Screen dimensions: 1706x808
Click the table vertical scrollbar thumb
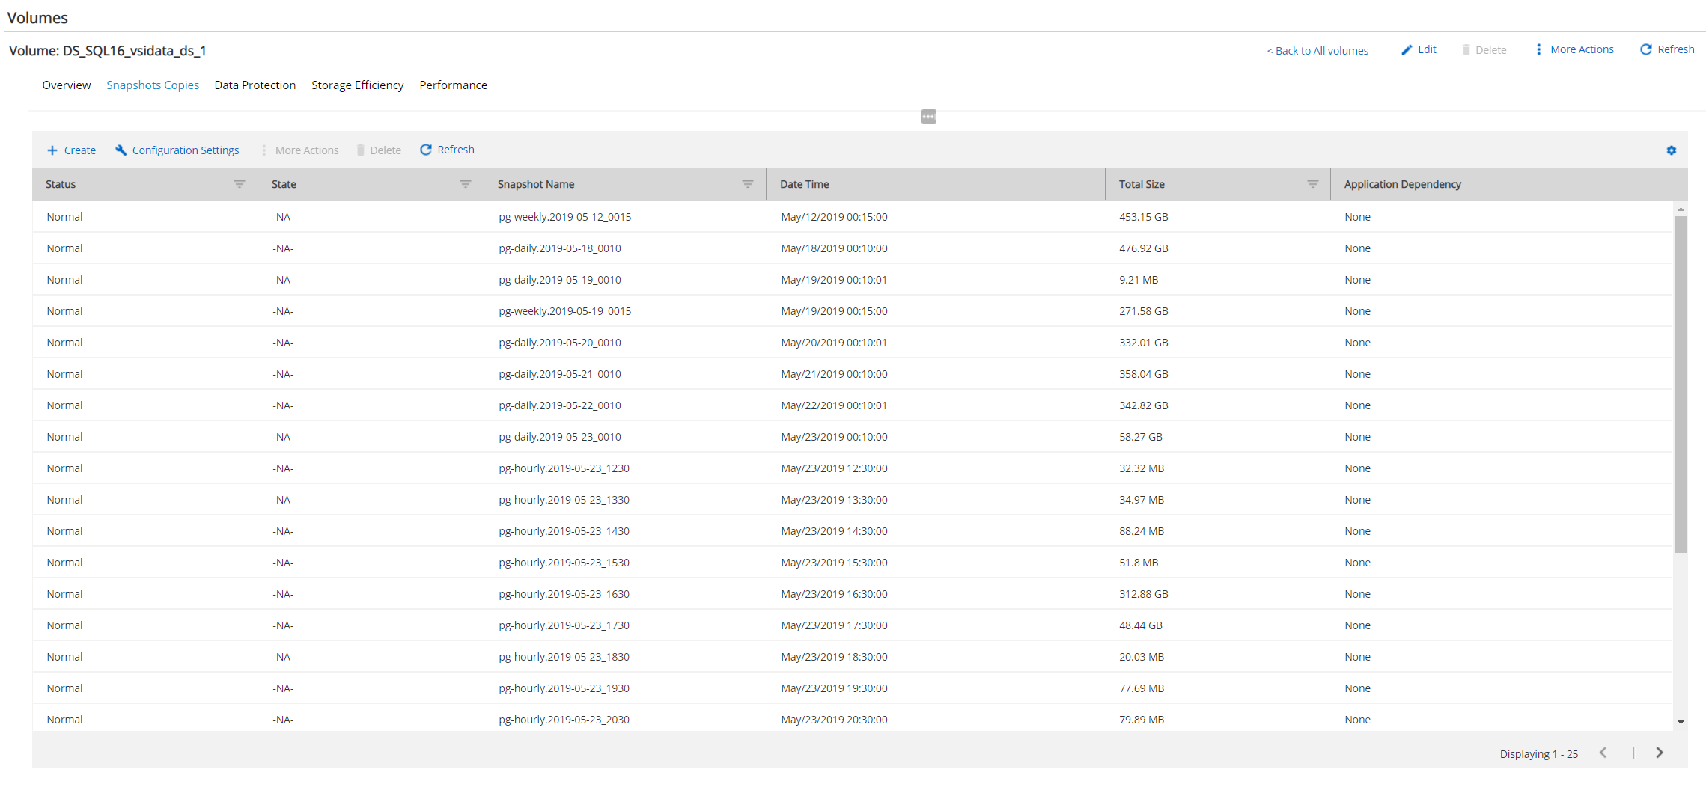pyautogui.click(x=1681, y=383)
